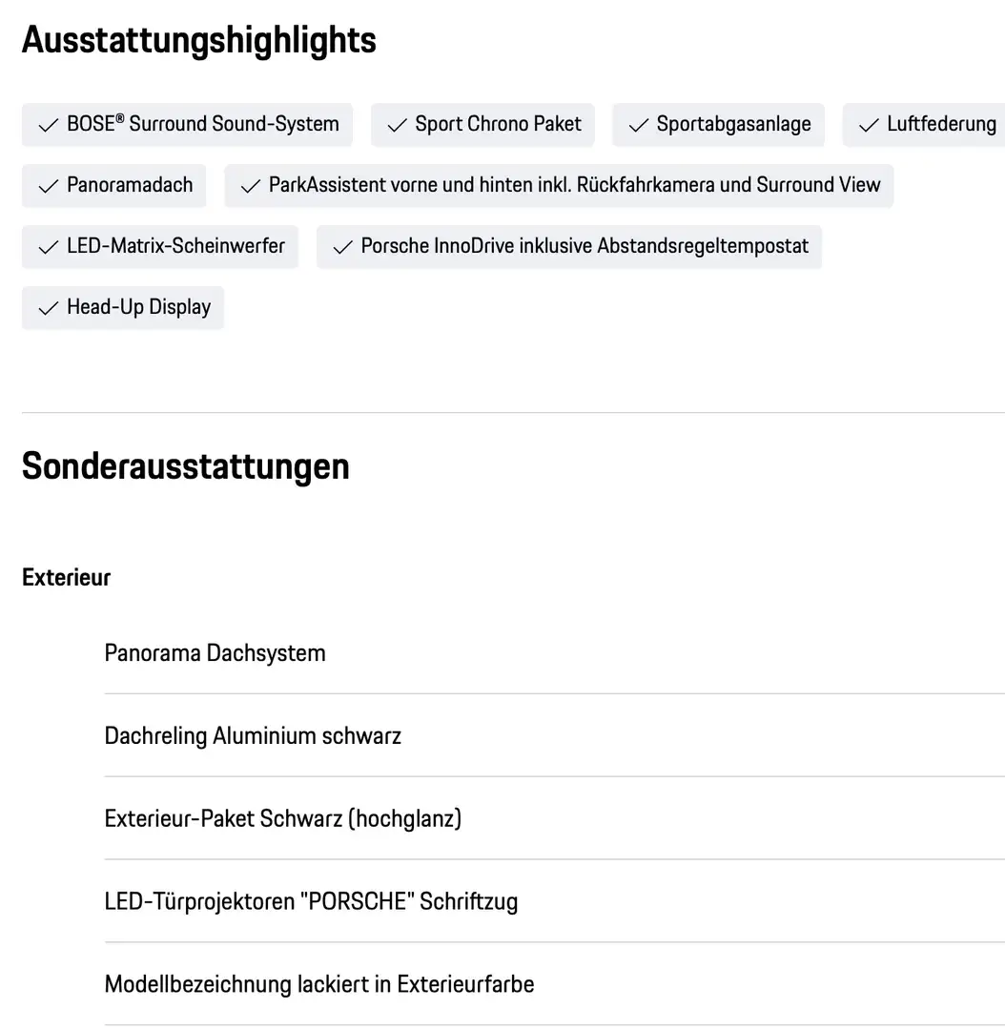Select Exterieur-Paket Schwarz (hochglanz) row
Screen dimensions: 1005x1030
tap(282, 819)
